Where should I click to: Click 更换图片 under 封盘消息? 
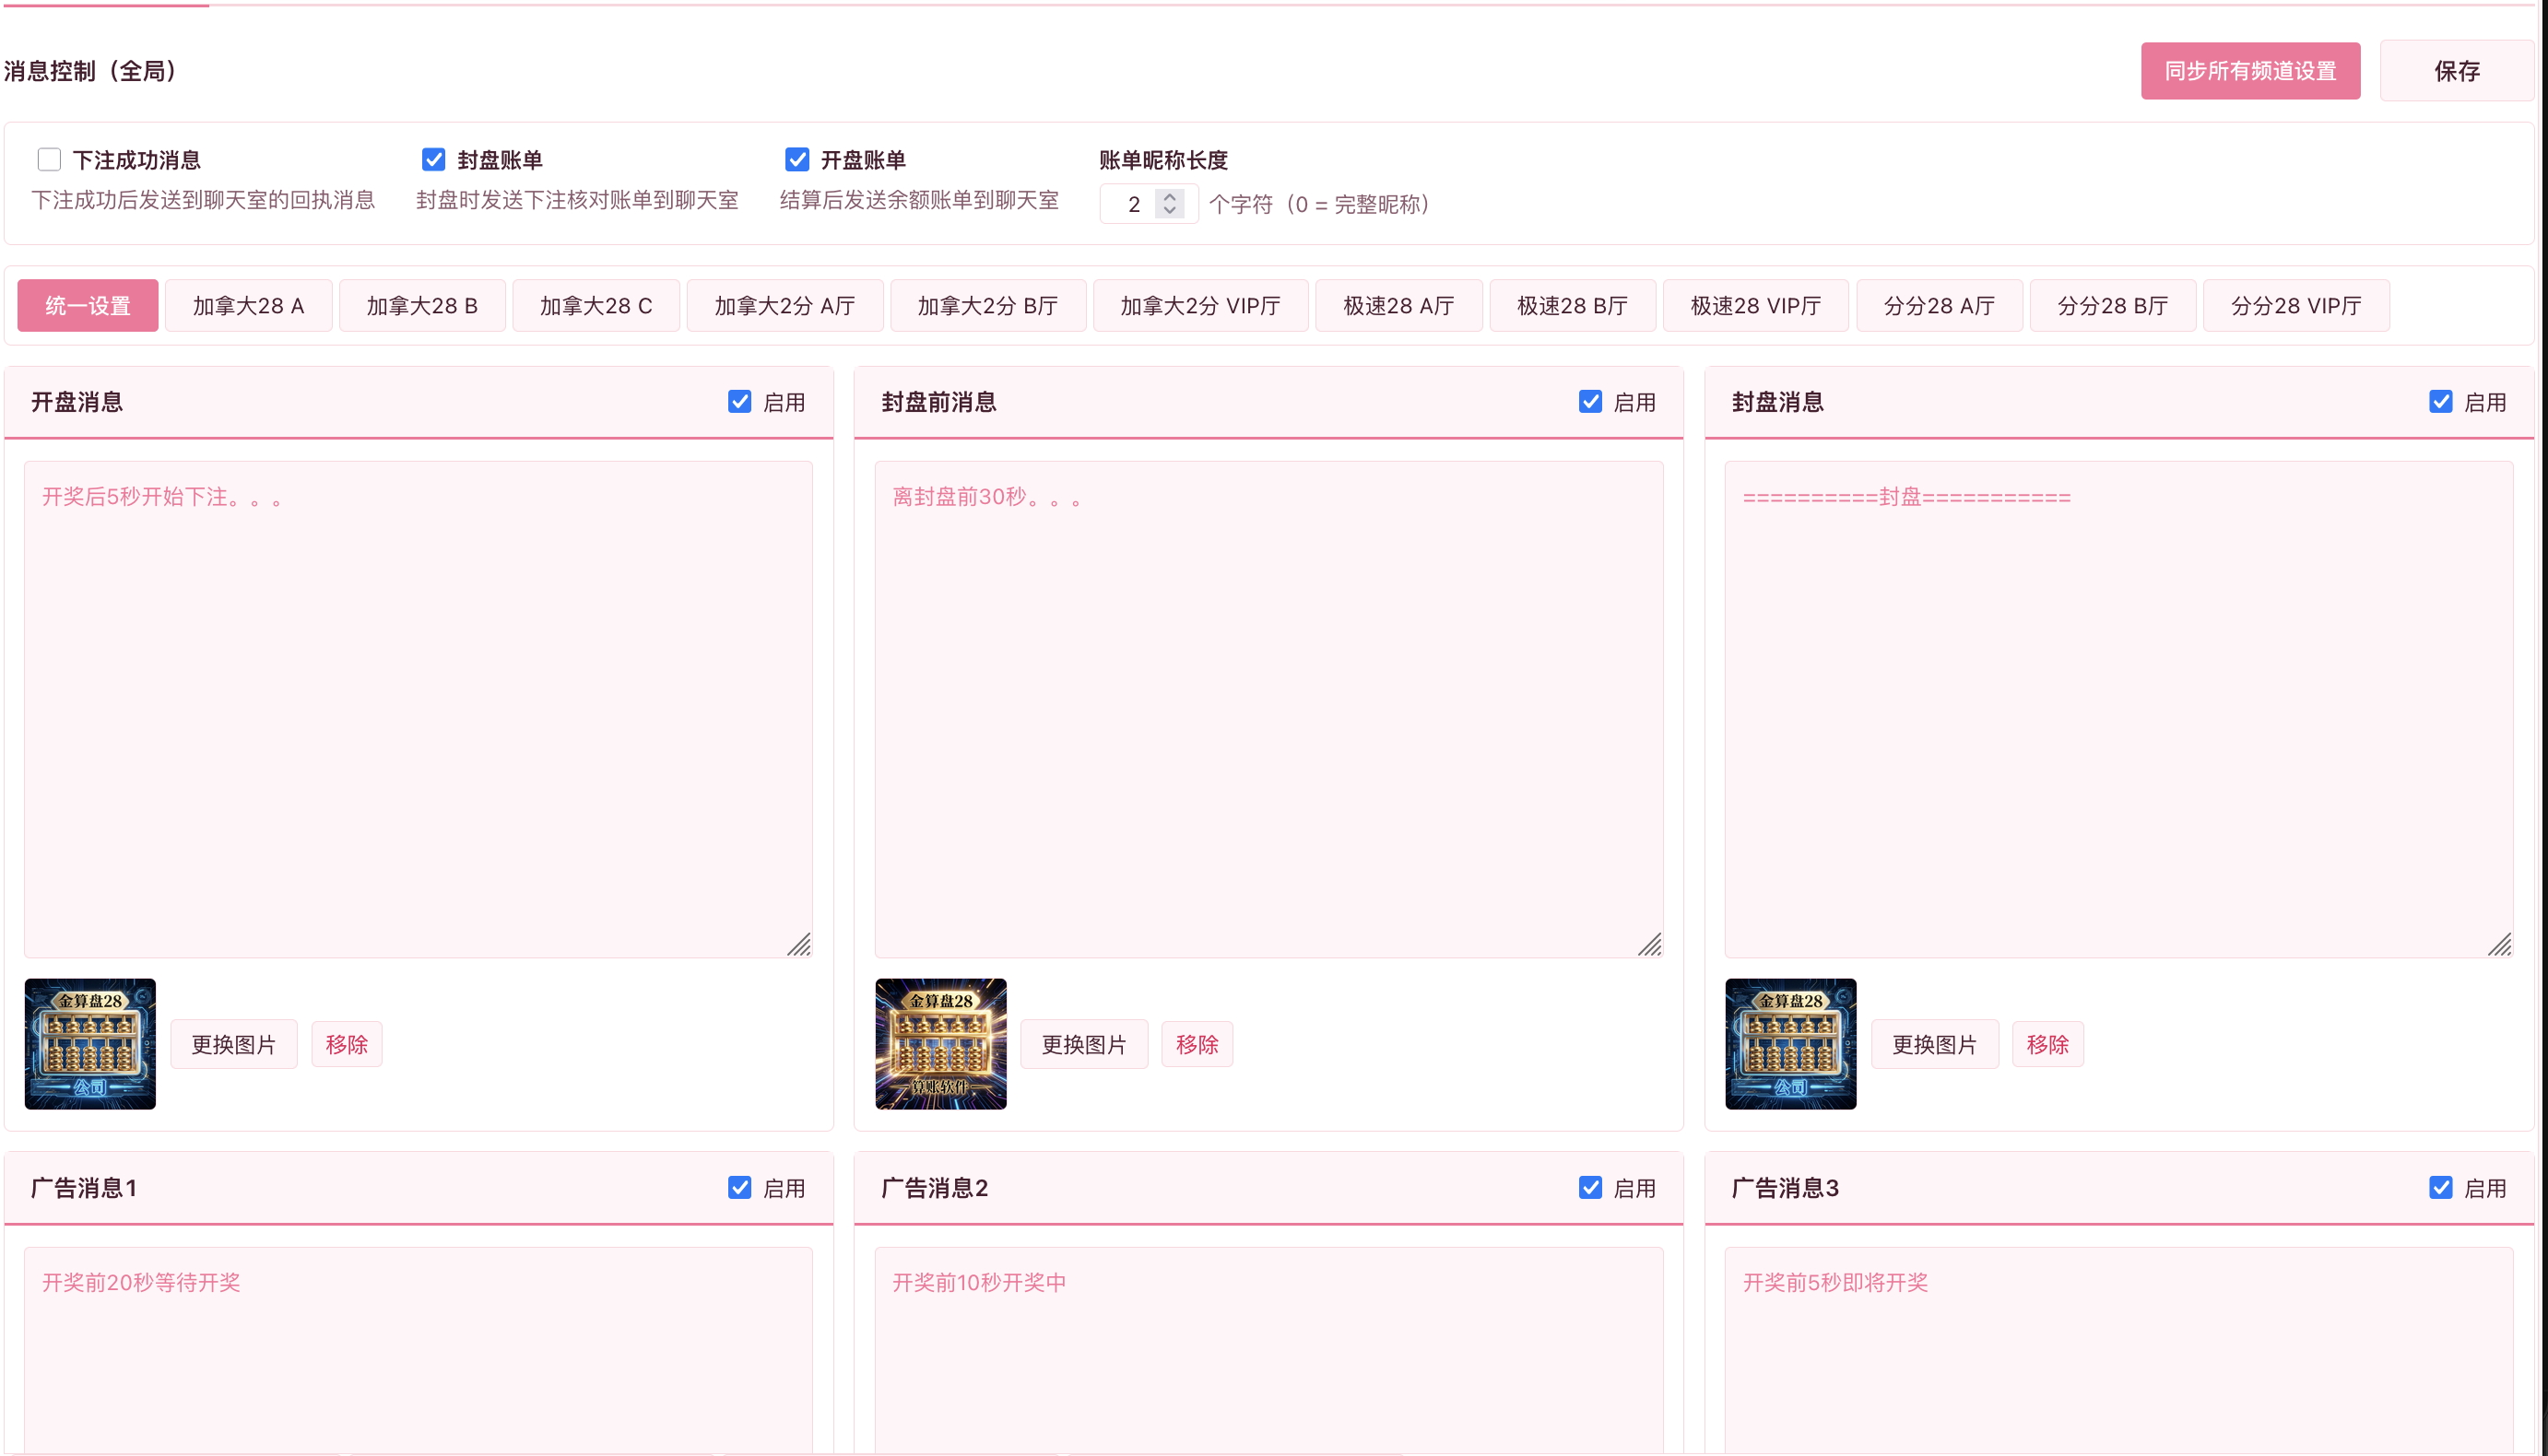pos(1935,1045)
